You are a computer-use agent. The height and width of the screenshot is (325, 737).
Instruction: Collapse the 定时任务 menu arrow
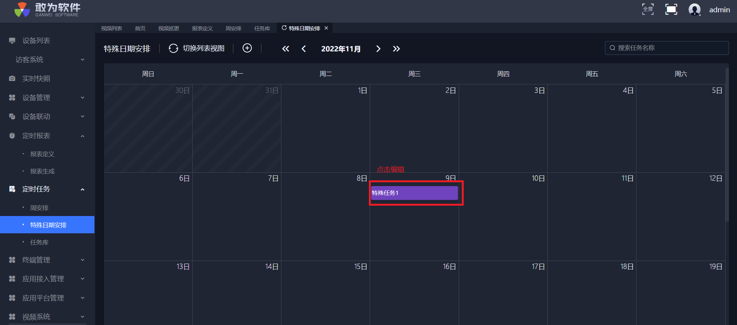(83, 189)
